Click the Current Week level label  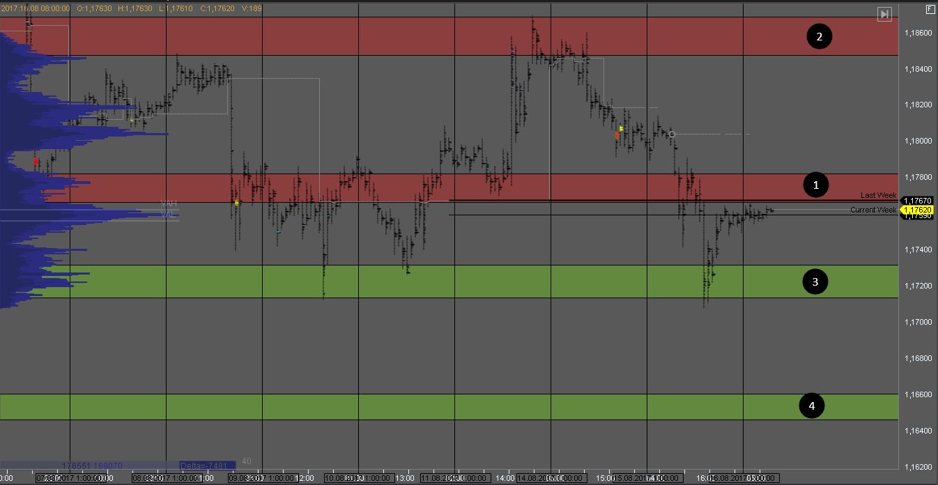873,210
